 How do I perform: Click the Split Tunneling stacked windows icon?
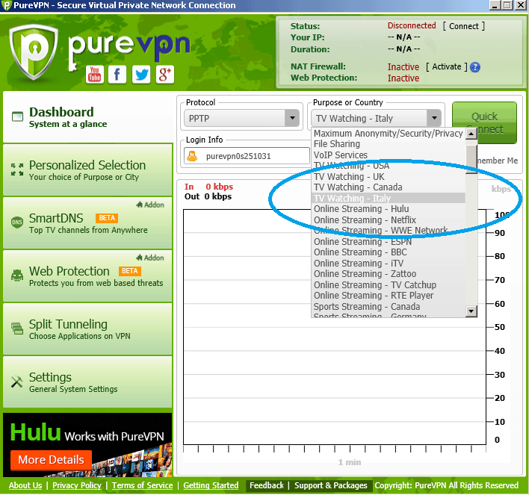click(17, 328)
